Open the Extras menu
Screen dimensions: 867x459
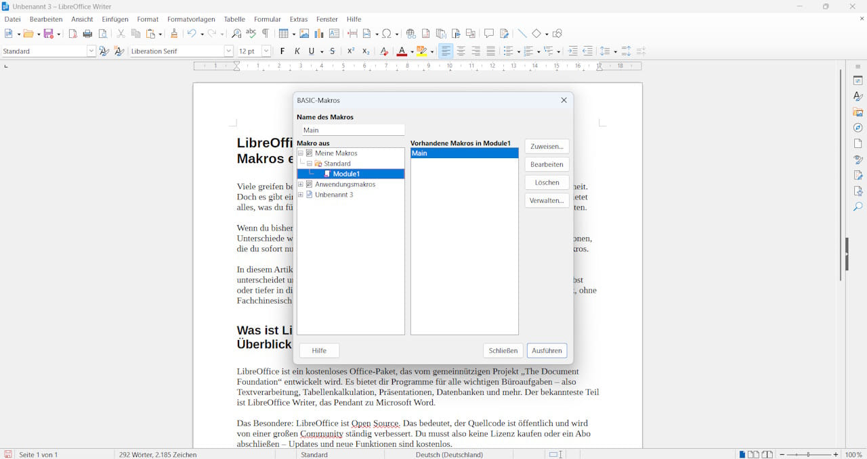point(299,19)
